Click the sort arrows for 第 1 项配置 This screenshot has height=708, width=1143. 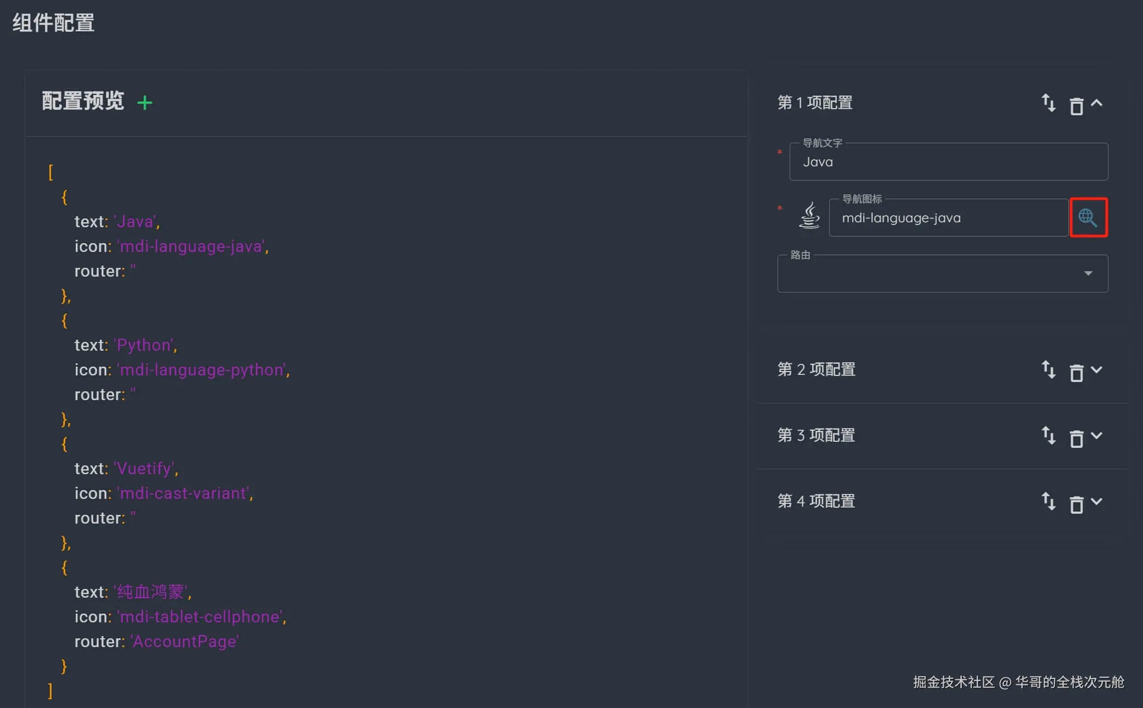[1048, 103]
